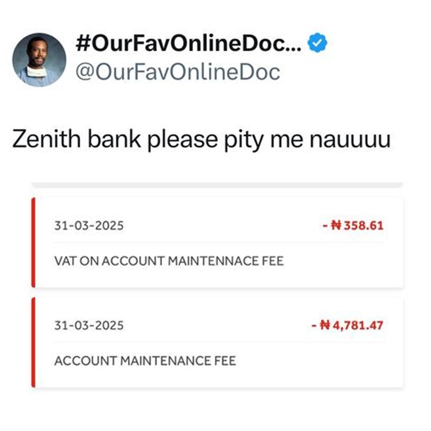
Task: Click the first 31-03-2025 date
Action: 89,225
